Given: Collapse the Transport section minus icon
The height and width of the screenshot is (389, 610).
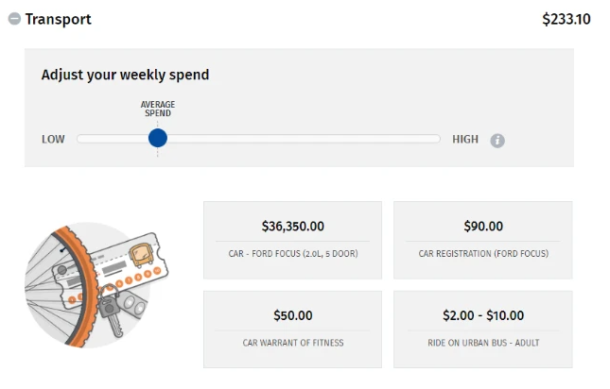Looking at the screenshot, I should point(14,19).
